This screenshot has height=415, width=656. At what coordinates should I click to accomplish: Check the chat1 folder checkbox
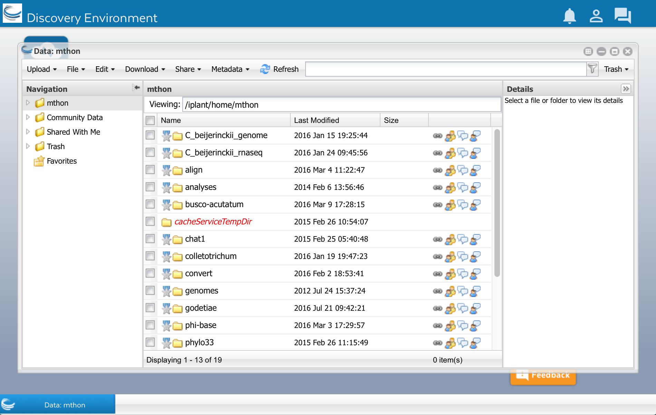150,239
